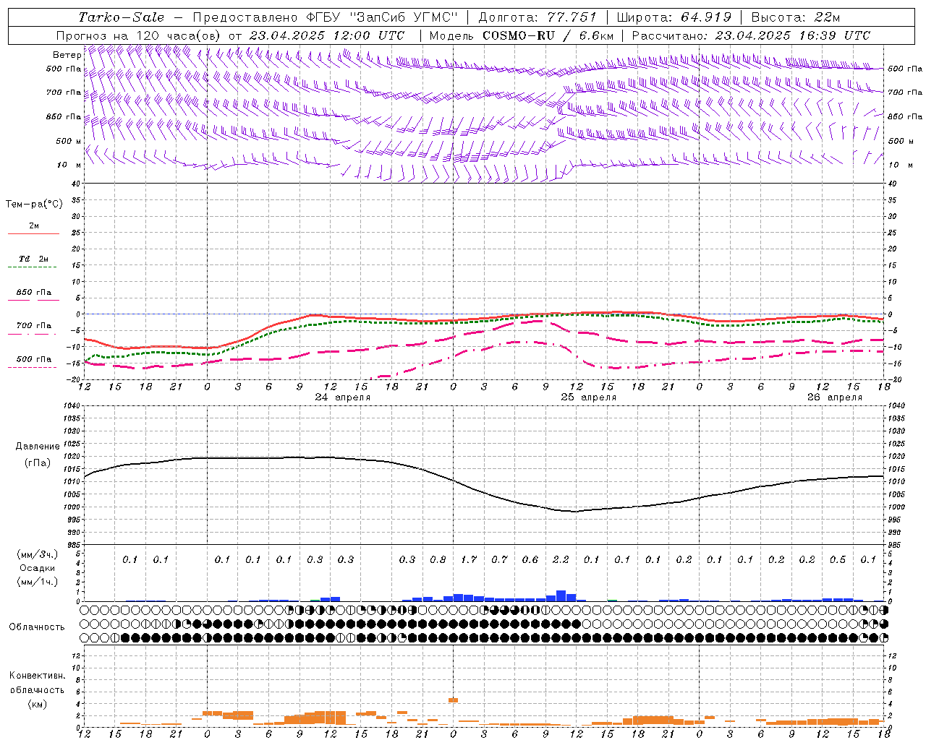Viewport: 926px width, 740px height.
Task: Click the '0.5' three-hour precipitation value
Action: click(838, 559)
